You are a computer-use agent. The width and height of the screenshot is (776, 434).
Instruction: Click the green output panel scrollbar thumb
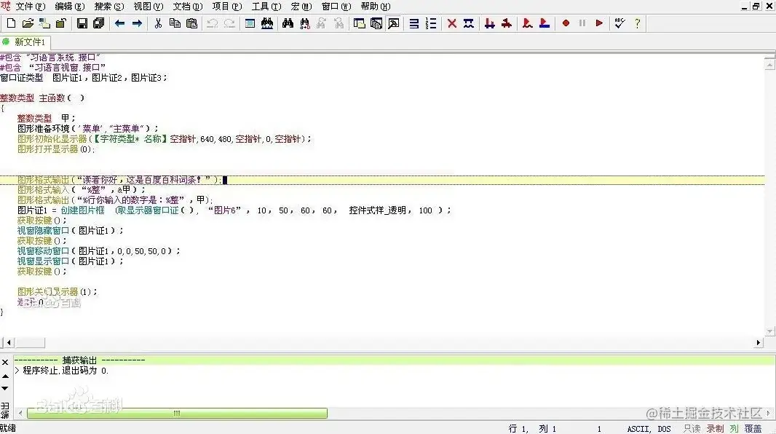[x=177, y=413]
